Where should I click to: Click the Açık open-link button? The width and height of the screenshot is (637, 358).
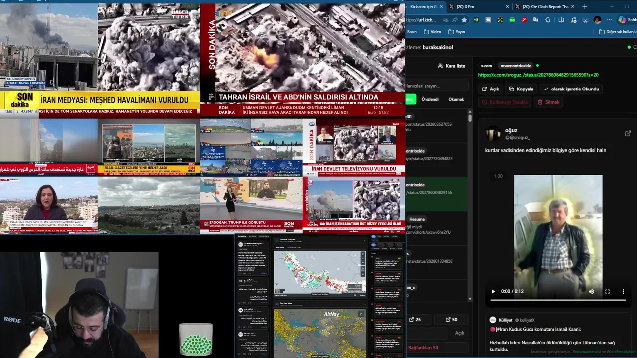[x=490, y=89]
